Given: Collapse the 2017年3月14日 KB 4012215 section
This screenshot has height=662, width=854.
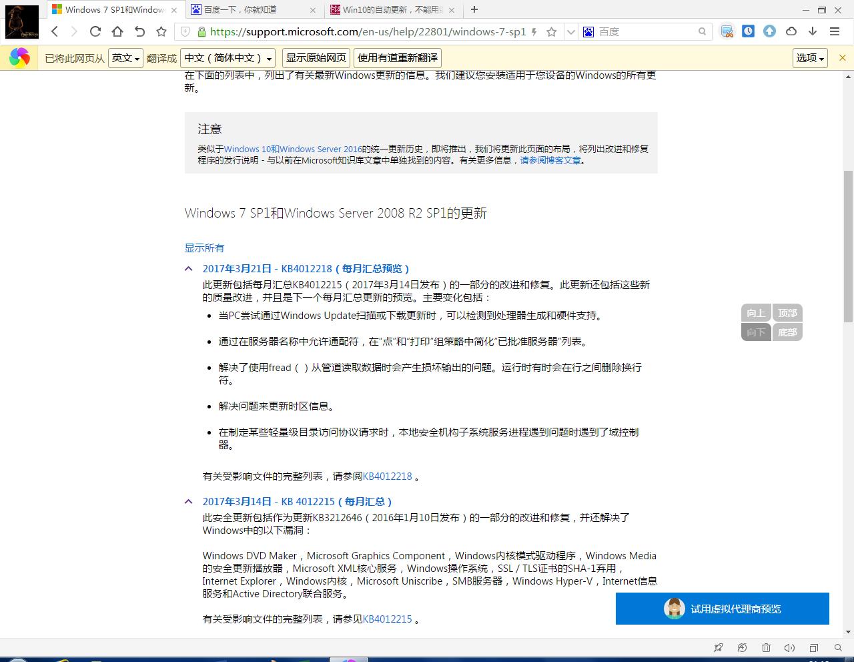Looking at the screenshot, I should coord(189,501).
